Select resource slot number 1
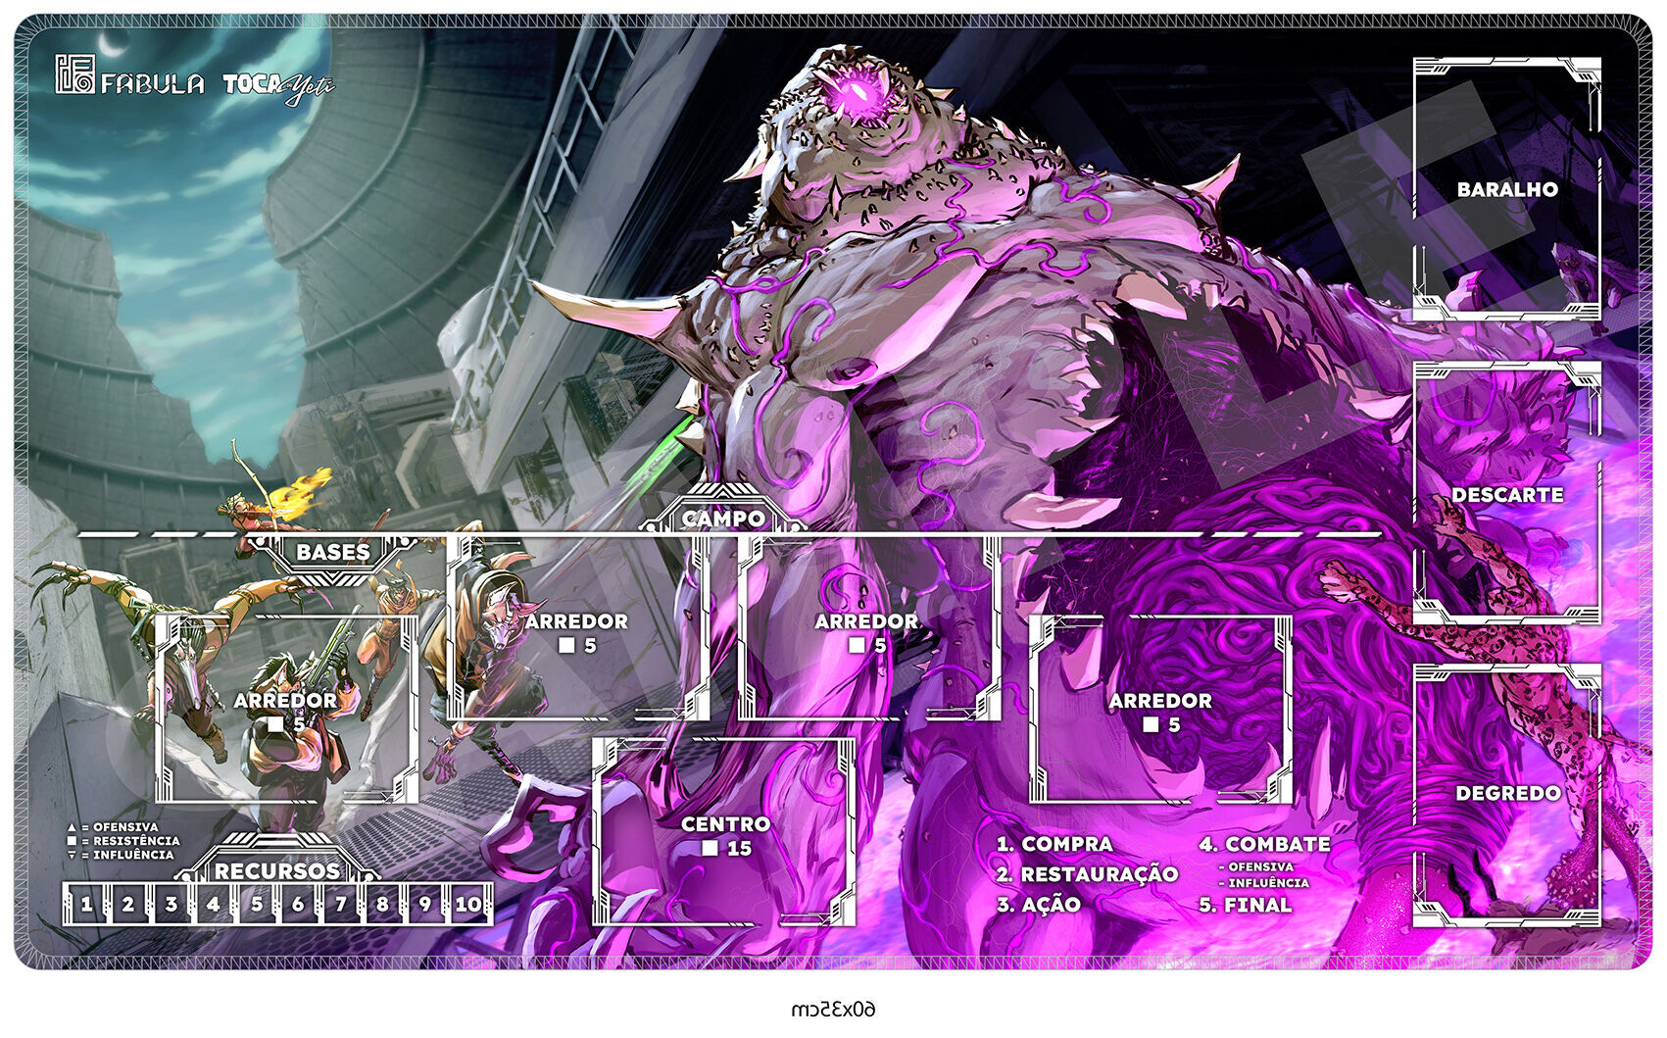 85,904
